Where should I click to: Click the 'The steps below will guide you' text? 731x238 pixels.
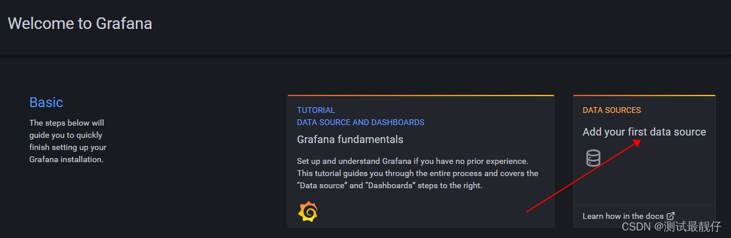(x=68, y=141)
